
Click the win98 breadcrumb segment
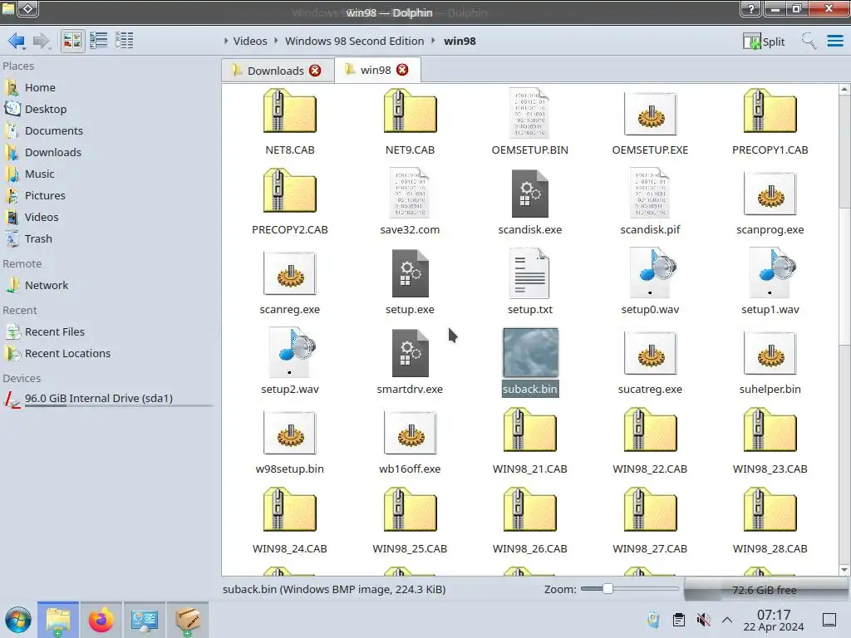460,42
